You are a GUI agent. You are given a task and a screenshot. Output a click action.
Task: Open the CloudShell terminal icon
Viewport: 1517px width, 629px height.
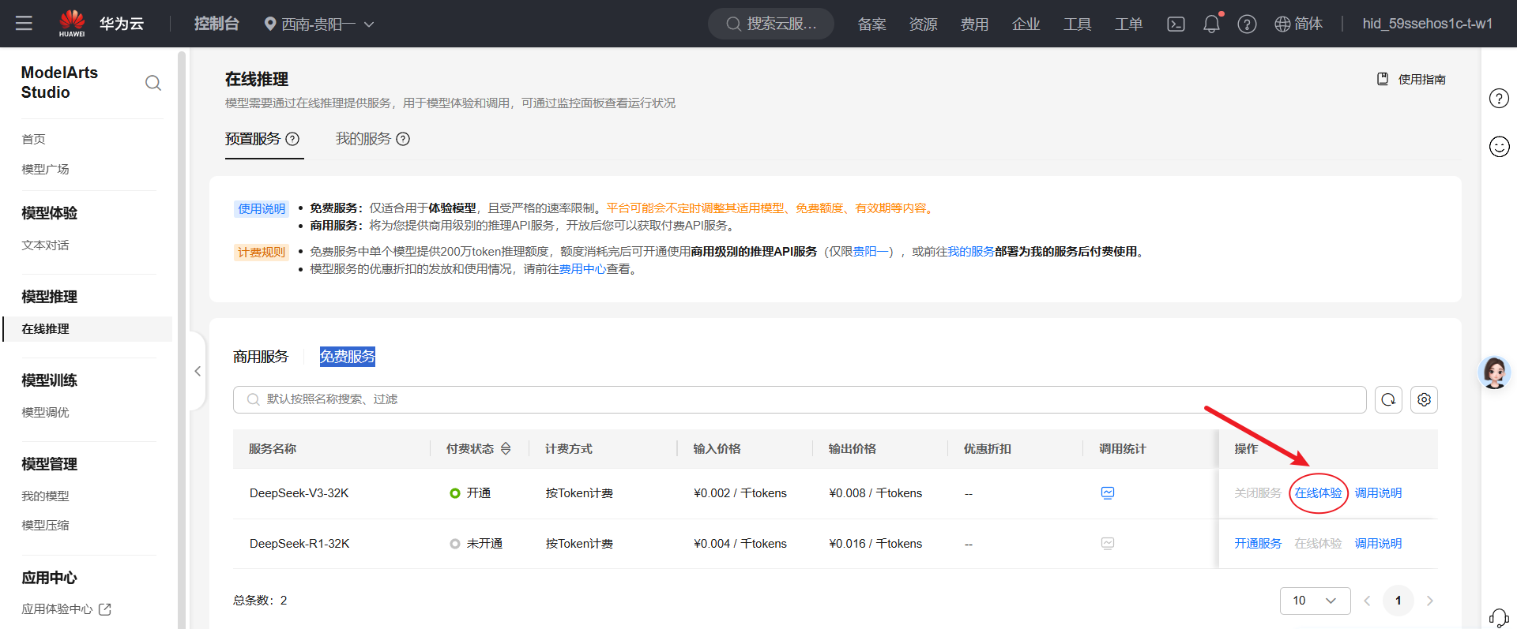click(x=1176, y=24)
